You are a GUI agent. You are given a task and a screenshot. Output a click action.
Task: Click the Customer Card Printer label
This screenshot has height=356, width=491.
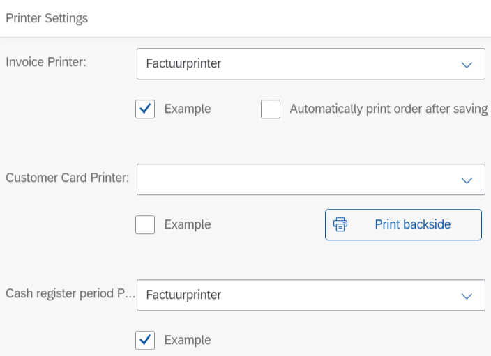[68, 178]
